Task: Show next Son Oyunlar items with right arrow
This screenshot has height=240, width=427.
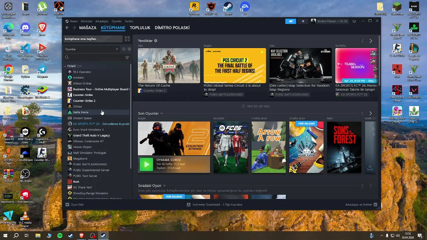Action: (370, 113)
